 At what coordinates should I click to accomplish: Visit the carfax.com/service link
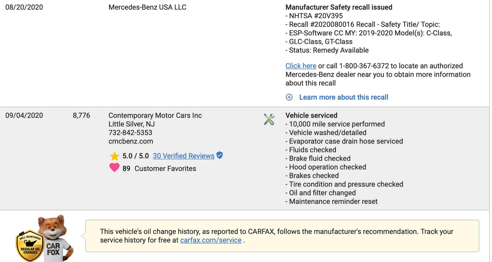[211, 240]
